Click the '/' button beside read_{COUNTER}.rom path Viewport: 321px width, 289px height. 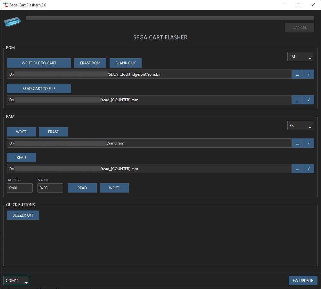pyautogui.click(x=309, y=100)
